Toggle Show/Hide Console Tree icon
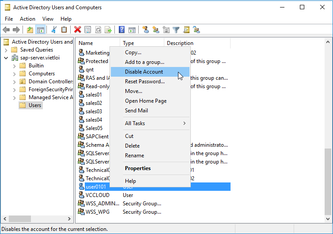This screenshot has width=333, height=234. (40, 30)
